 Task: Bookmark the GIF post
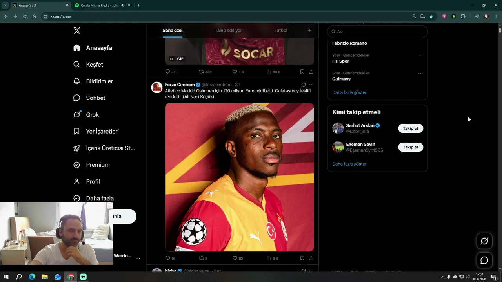click(302, 72)
